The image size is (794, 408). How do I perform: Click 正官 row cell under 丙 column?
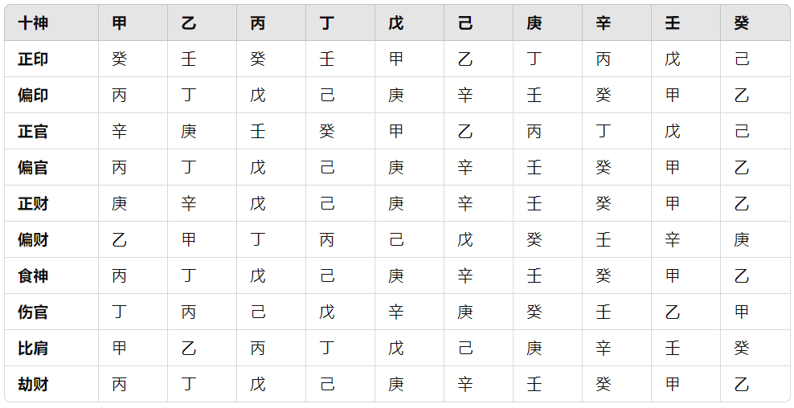(258, 132)
